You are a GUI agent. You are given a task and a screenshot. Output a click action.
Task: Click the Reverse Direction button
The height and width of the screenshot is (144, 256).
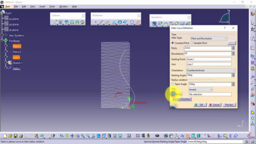click(181, 99)
